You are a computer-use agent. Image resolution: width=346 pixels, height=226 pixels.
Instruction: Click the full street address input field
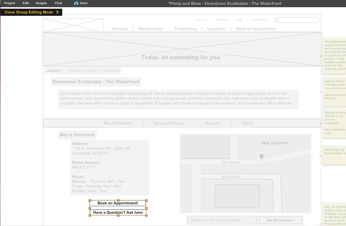[x=222, y=220]
